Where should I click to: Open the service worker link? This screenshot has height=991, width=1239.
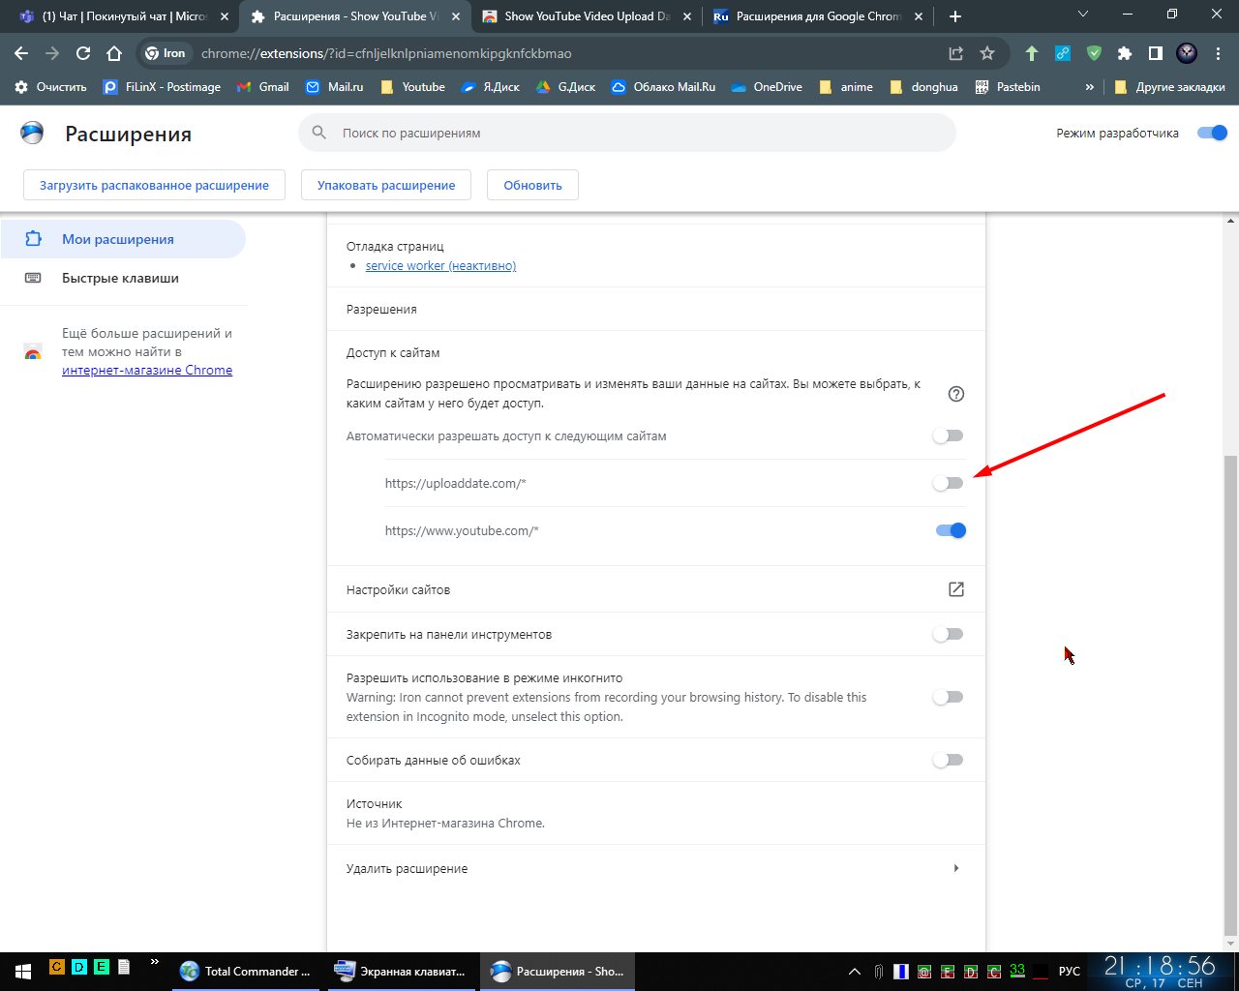440,265
